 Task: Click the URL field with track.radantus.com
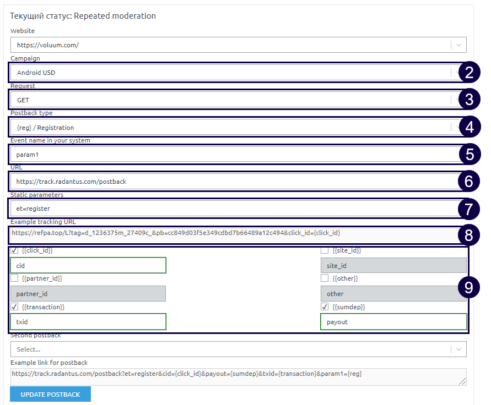tap(231, 182)
